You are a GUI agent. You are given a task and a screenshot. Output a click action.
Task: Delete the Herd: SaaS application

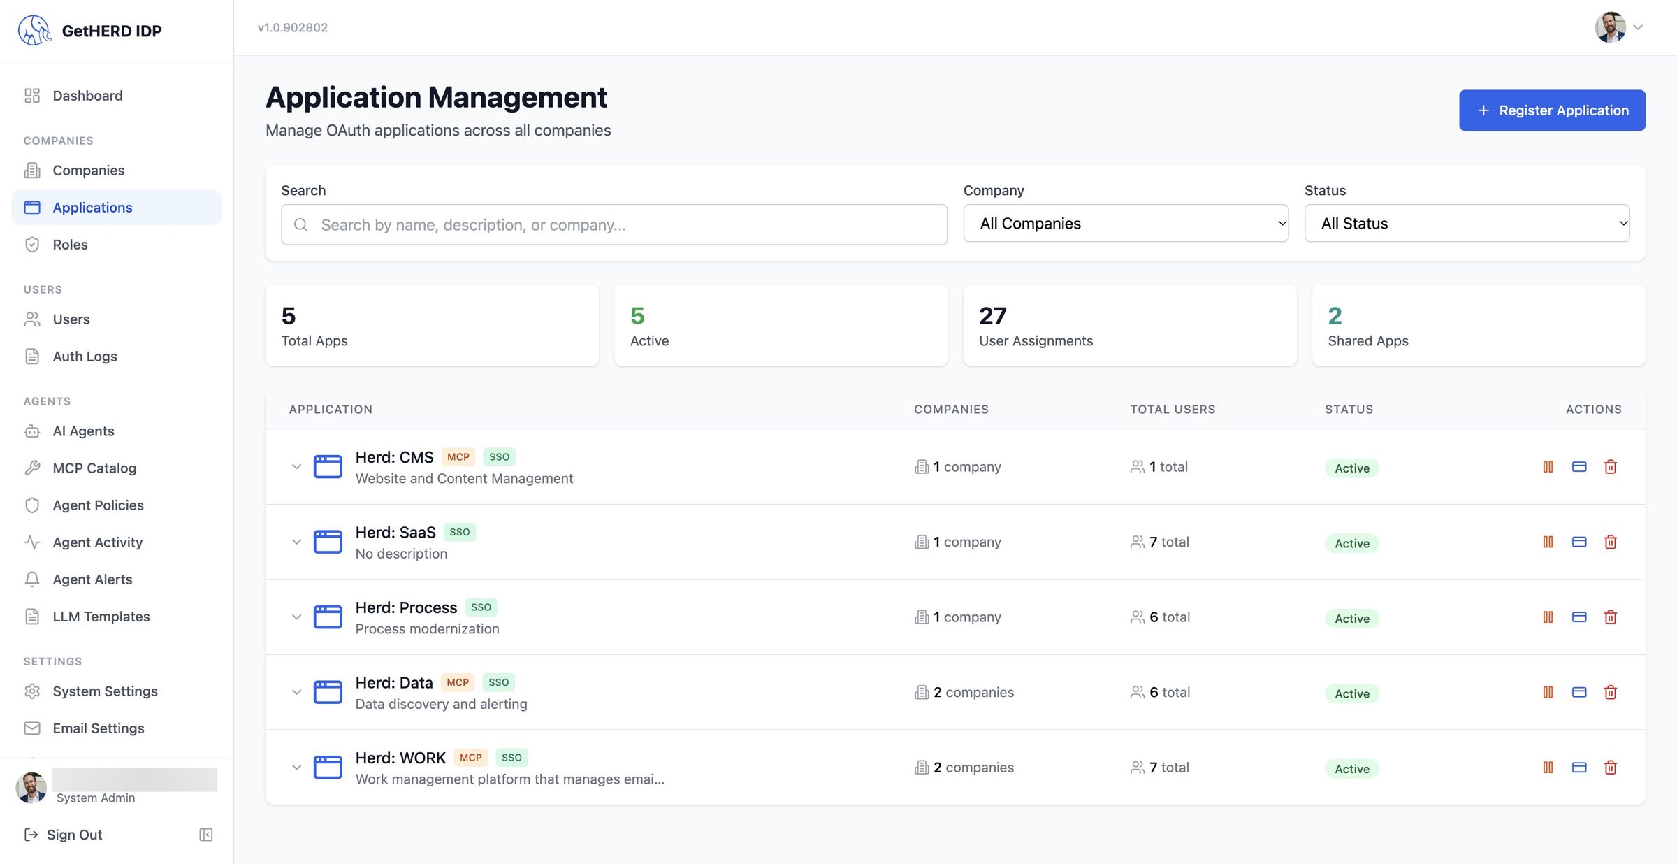pyautogui.click(x=1610, y=542)
